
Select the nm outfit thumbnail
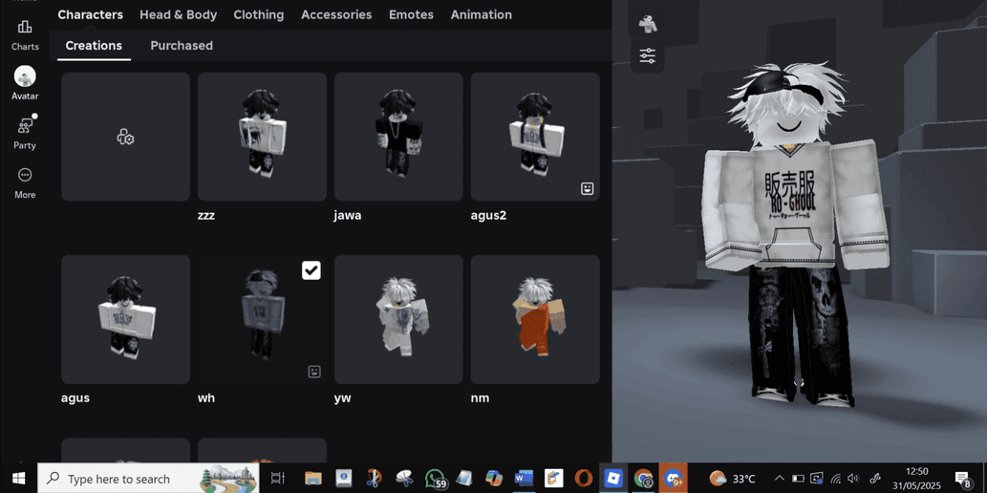[535, 319]
